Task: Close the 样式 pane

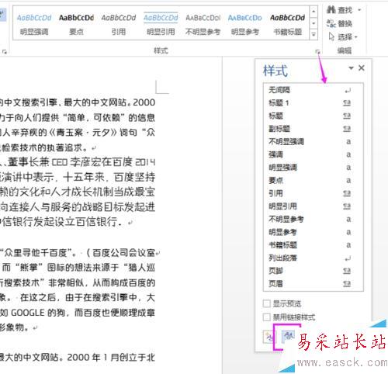Action: tap(362, 68)
